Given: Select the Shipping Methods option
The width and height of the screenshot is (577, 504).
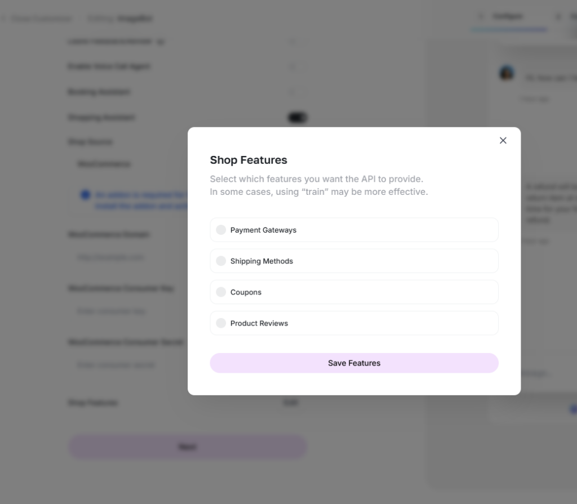Looking at the screenshot, I should click(221, 261).
